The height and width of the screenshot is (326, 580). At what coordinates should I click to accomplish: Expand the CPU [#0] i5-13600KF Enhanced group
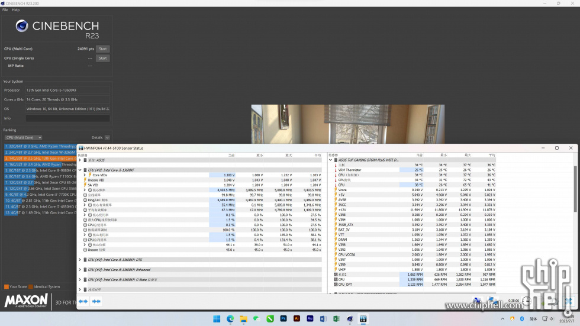coord(80,270)
